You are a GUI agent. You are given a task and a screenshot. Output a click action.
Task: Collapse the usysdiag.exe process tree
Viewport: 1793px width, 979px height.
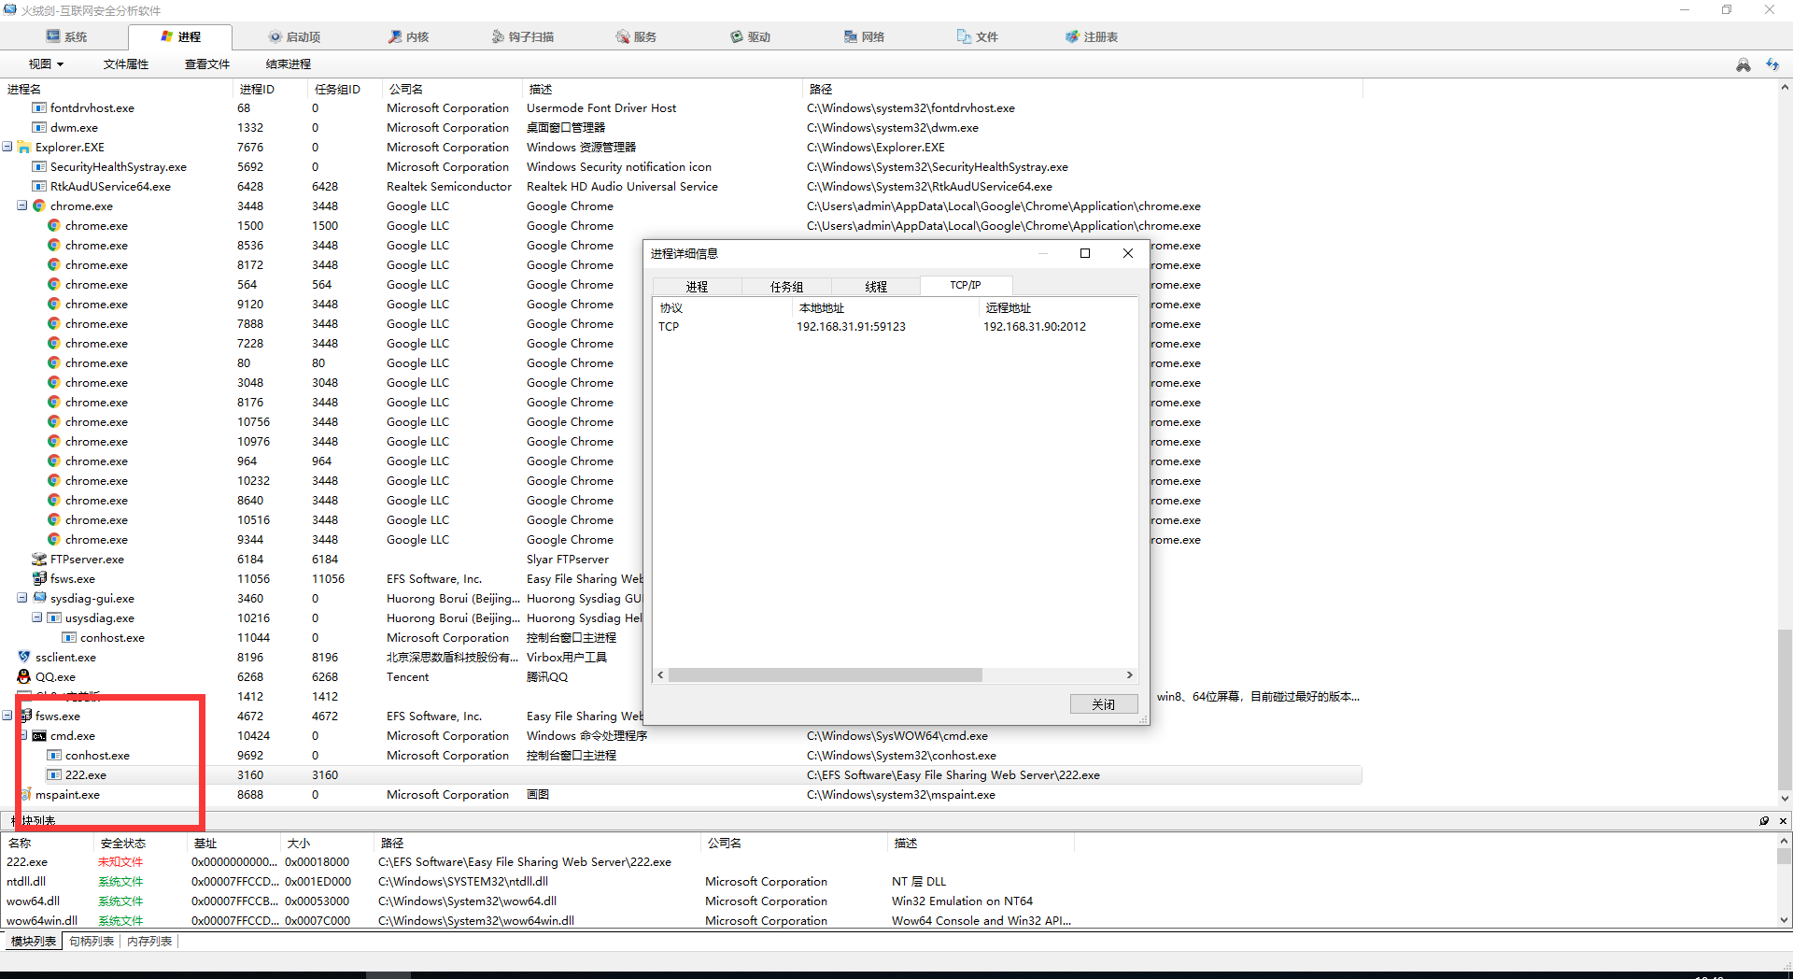(x=37, y=618)
